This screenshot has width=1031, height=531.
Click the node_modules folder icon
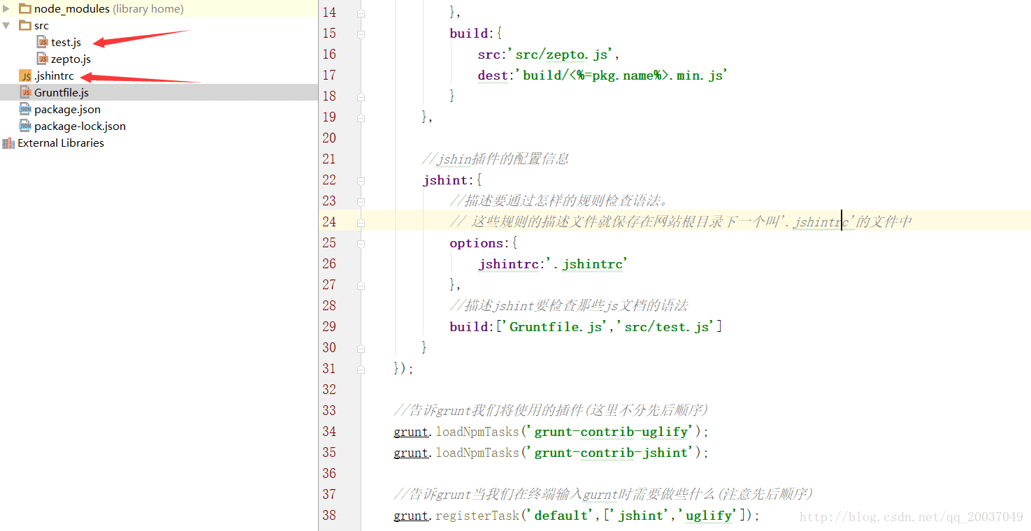pos(25,9)
